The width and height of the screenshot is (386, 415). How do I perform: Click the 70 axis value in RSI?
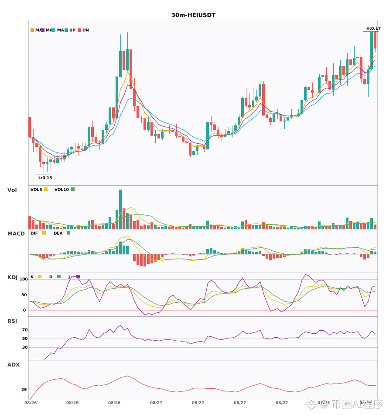tap(25, 330)
